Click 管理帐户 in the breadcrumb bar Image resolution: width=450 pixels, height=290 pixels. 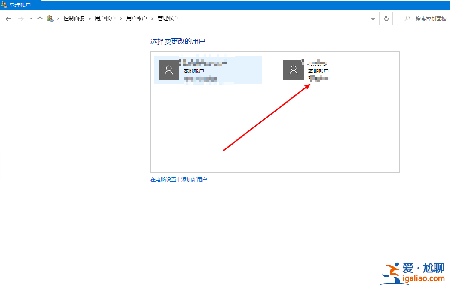(x=168, y=18)
